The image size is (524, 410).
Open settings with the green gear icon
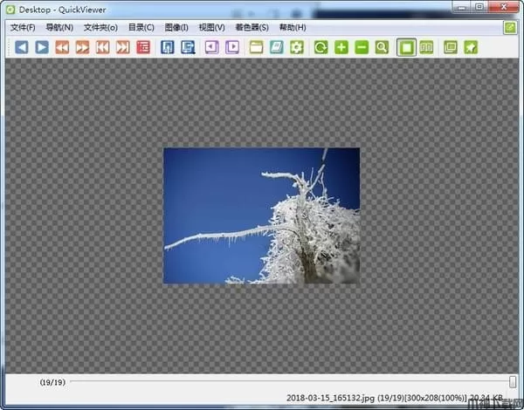(x=297, y=47)
